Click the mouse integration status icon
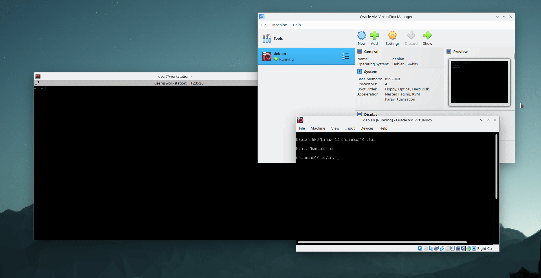The image size is (541, 278). (469, 248)
